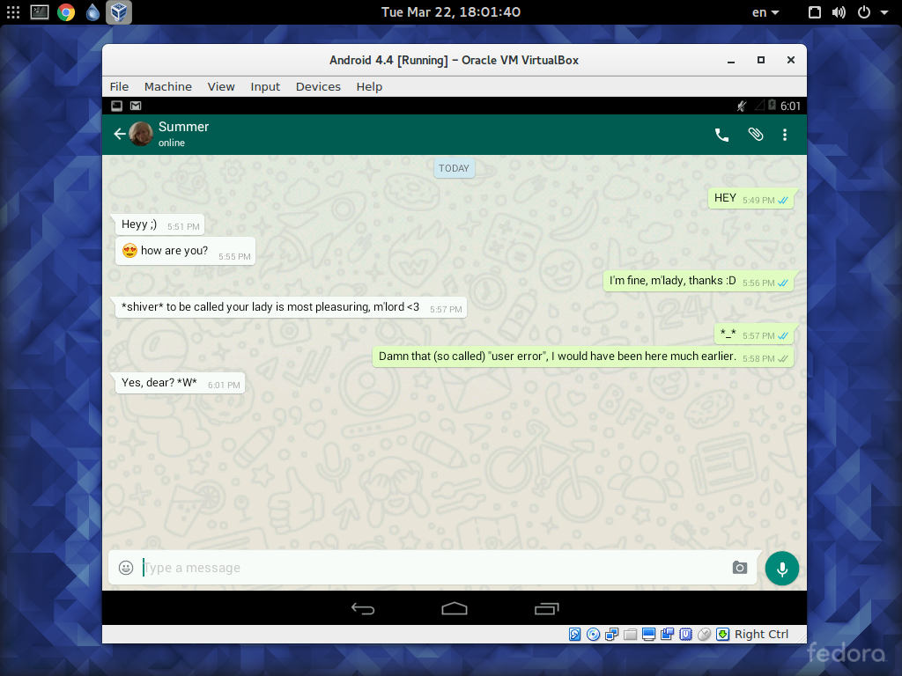Tap the Android Back navigation button
Image resolution: width=902 pixels, height=676 pixels.
pos(363,608)
